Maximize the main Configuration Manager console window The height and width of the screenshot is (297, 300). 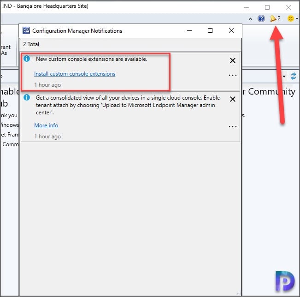[267, 7]
